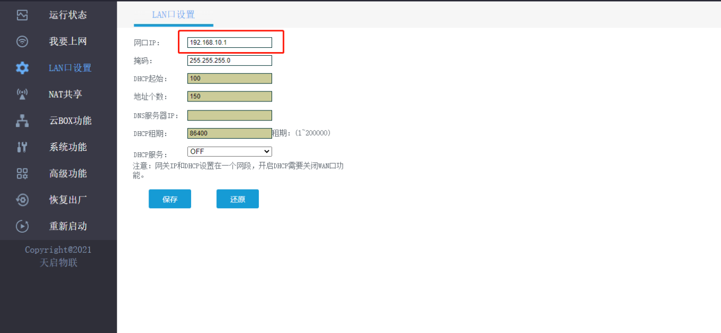The height and width of the screenshot is (333, 721).
Task: Select the LAN口设置 tab at top
Action: tap(173, 14)
